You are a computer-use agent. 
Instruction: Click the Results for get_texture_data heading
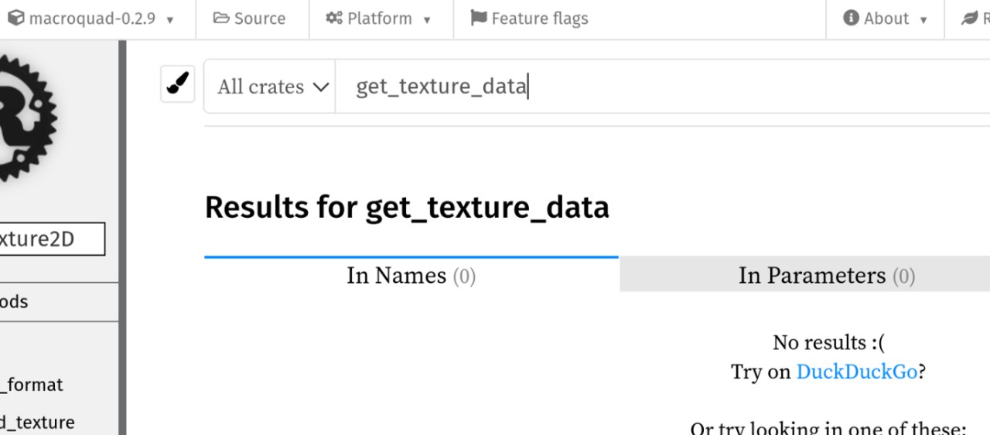click(407, 208)
